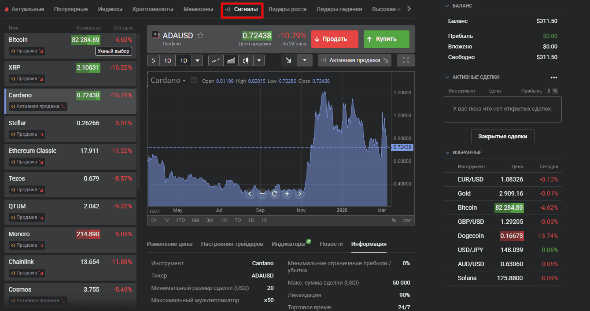Switch chart to area type
The width and height of the screenshot is (590, 311).
pyautogui.click(x=231, y=60)
